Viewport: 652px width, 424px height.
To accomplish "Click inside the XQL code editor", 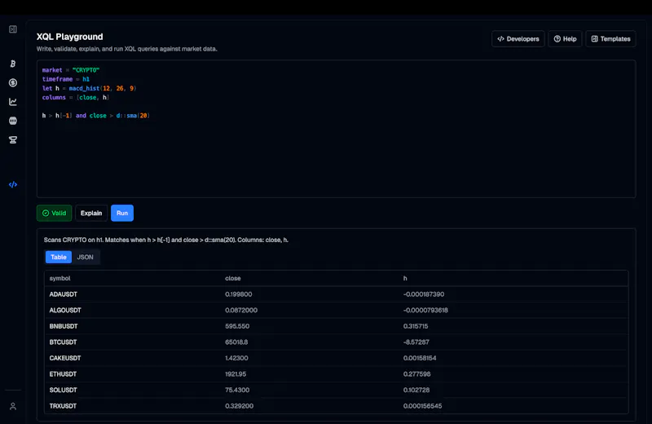I will (x=336, y=129).
